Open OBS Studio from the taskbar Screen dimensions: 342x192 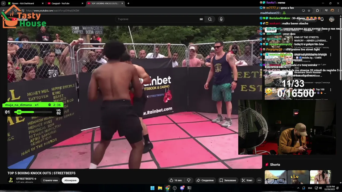point(175,188)
